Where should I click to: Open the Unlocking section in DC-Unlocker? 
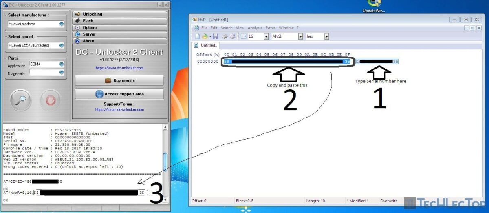coord(120,14)
